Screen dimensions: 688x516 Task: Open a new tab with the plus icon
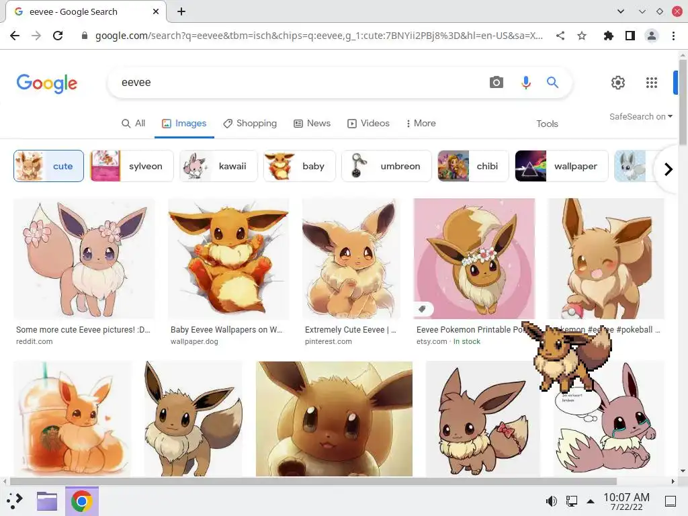(x=181, y=11)
